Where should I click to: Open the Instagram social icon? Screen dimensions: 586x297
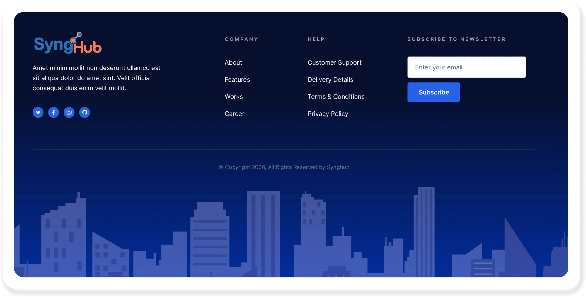[69, 112]
